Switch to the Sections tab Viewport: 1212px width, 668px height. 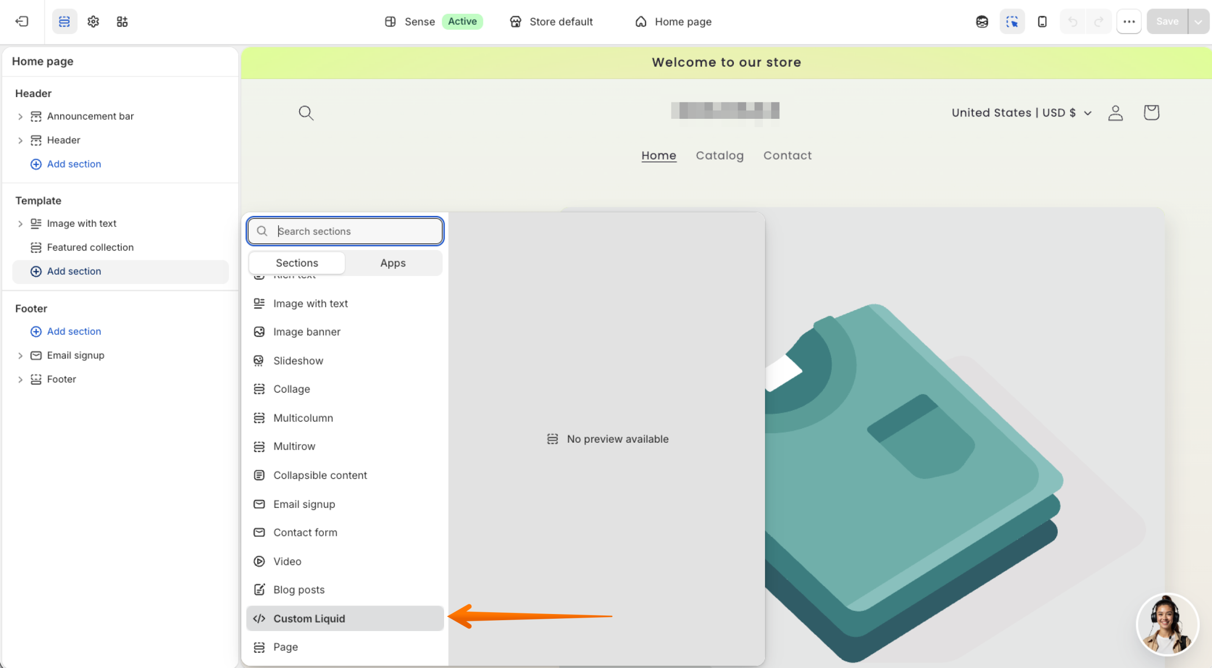pyautogui.click(x=297, y=263)
